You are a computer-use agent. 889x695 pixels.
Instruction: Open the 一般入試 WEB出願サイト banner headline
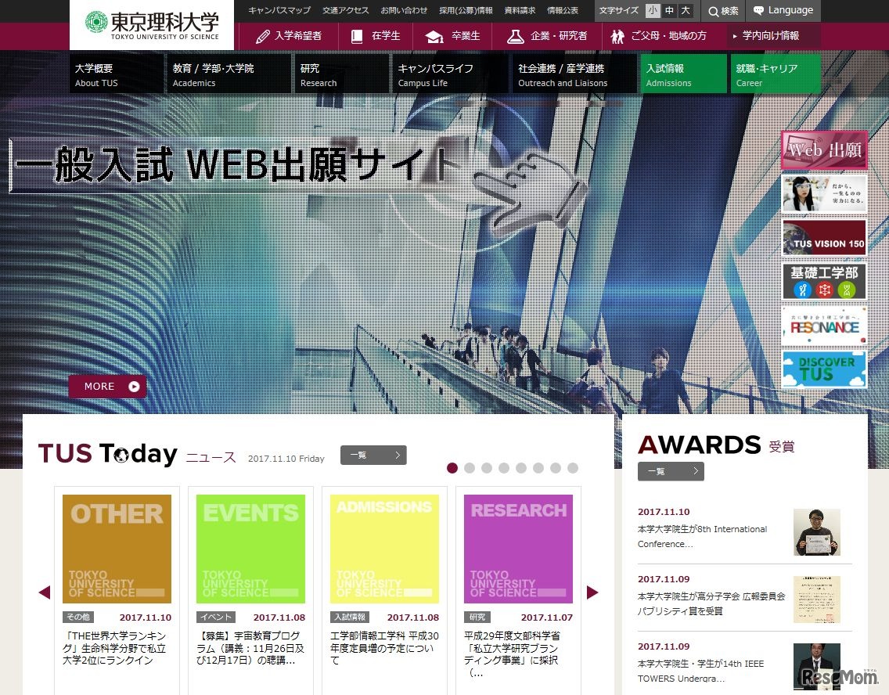coord(238,164)
